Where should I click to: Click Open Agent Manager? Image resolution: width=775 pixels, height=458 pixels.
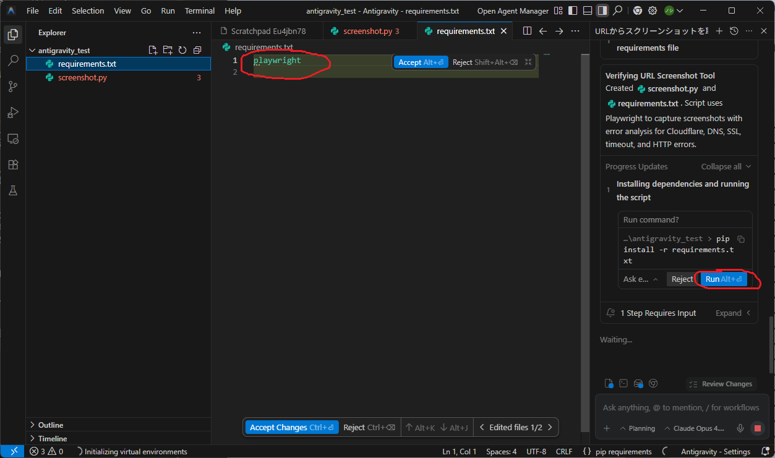(x=513, y=11)
